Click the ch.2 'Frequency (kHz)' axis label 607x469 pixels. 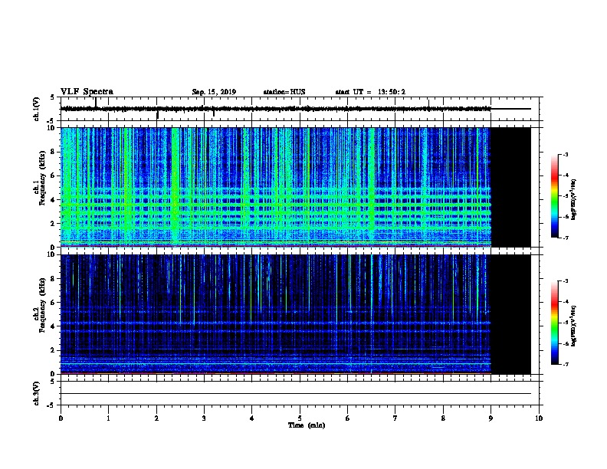point(42,305)
